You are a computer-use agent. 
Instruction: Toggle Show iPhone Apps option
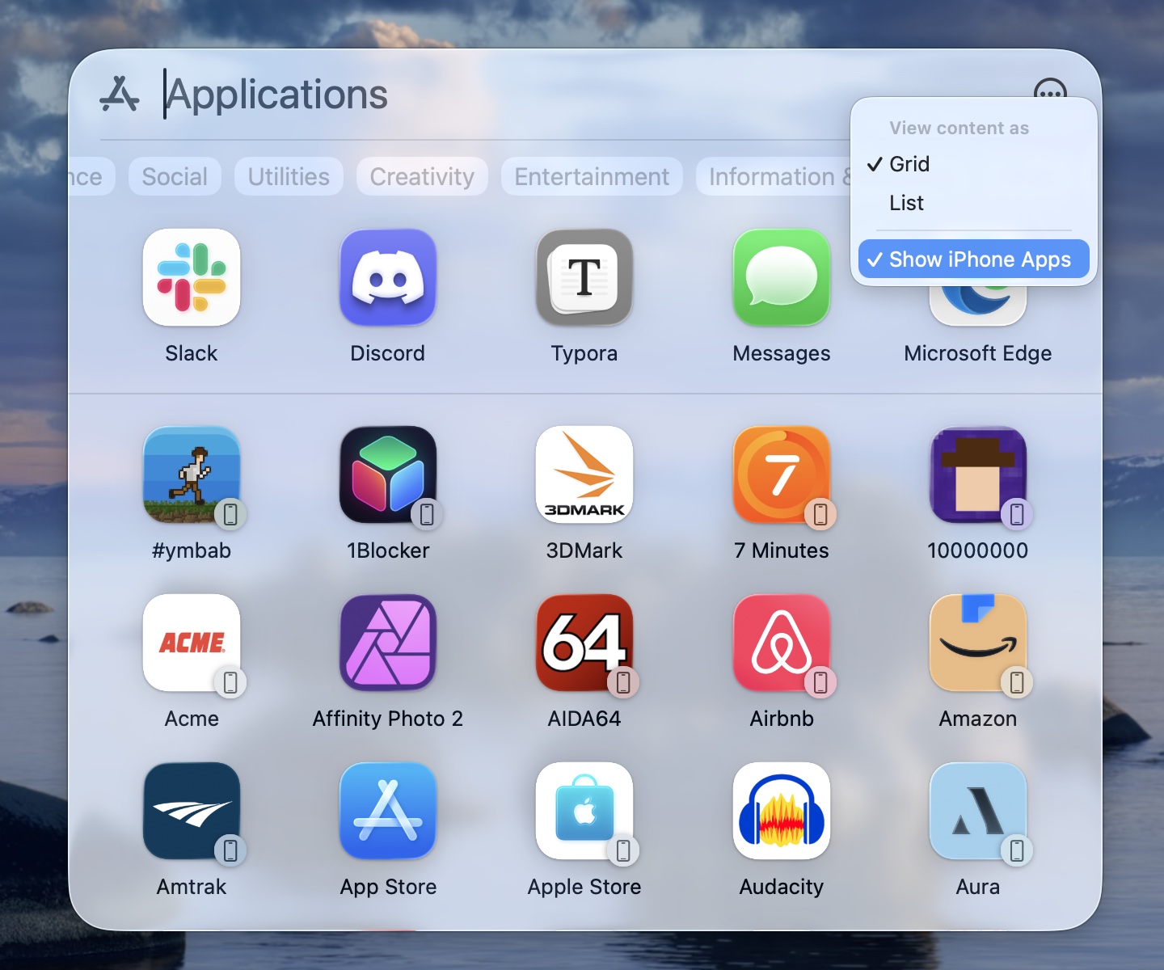(973, 259)
